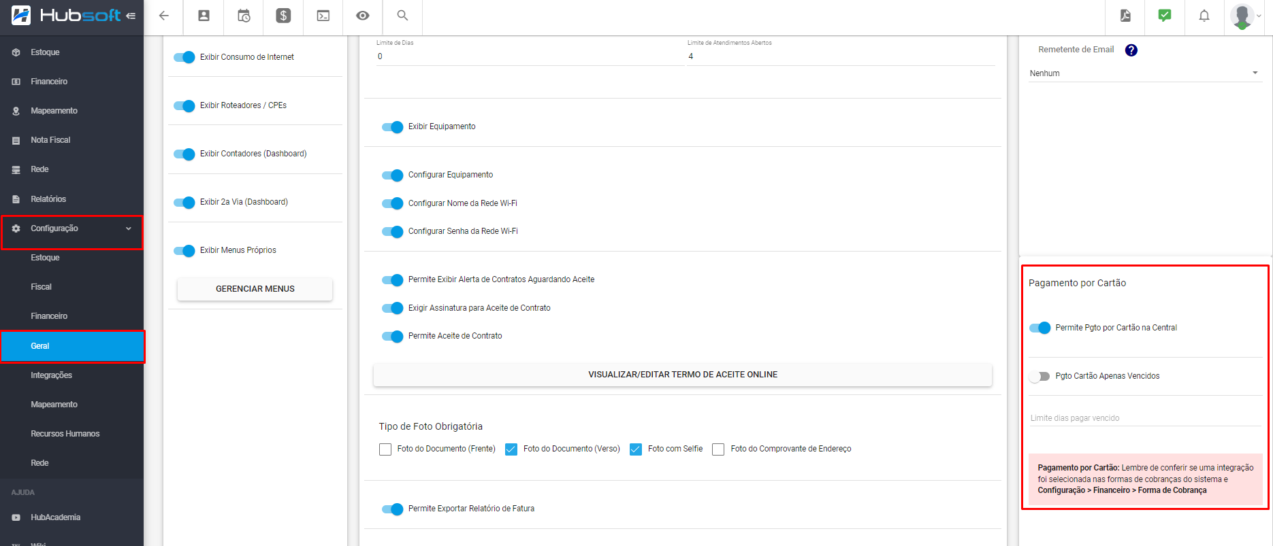
Task: Toggle Exigir Assinatura para Aceite de Contrato
Action: (393, 308)
